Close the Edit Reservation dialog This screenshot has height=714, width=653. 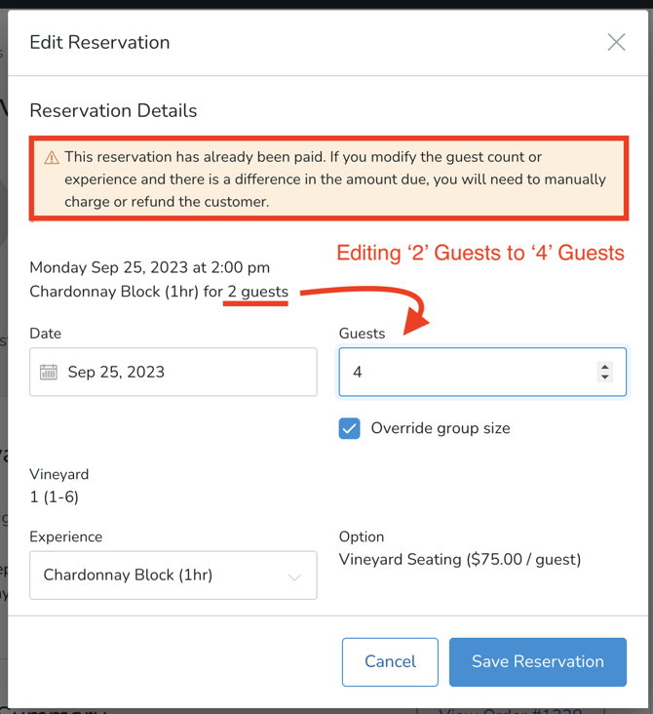(x=616, y=42)
